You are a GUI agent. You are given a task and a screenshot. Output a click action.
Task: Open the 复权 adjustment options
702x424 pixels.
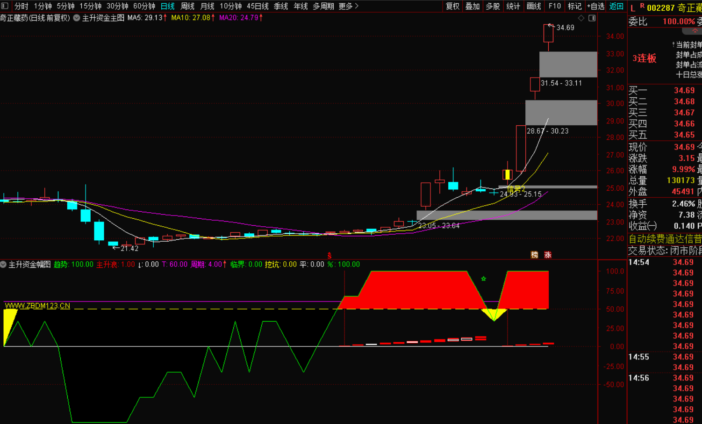(x=452, y=6)
